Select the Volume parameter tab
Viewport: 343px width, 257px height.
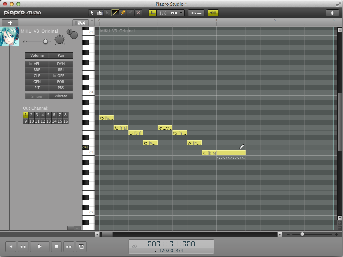pos(37,55)
